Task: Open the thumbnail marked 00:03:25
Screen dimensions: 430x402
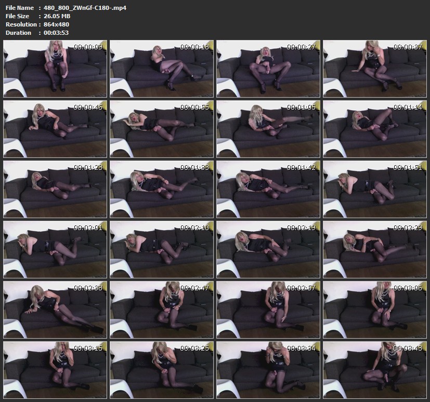Action: click(x=162, y=369)
